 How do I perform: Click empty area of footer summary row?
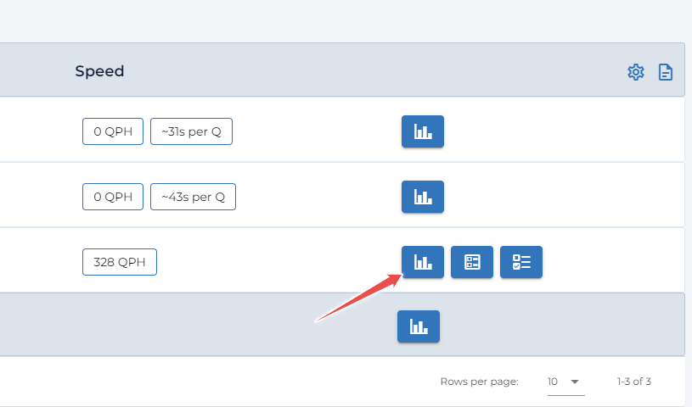(170, 326)
